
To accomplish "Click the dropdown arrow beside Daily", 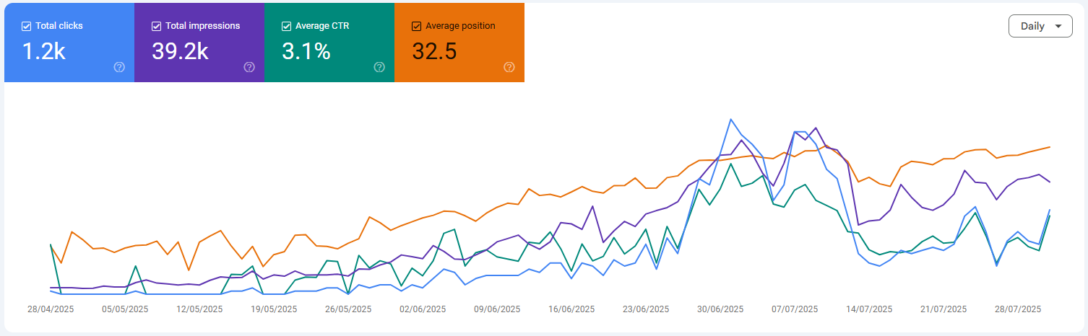I will [x=1058, y=27].
